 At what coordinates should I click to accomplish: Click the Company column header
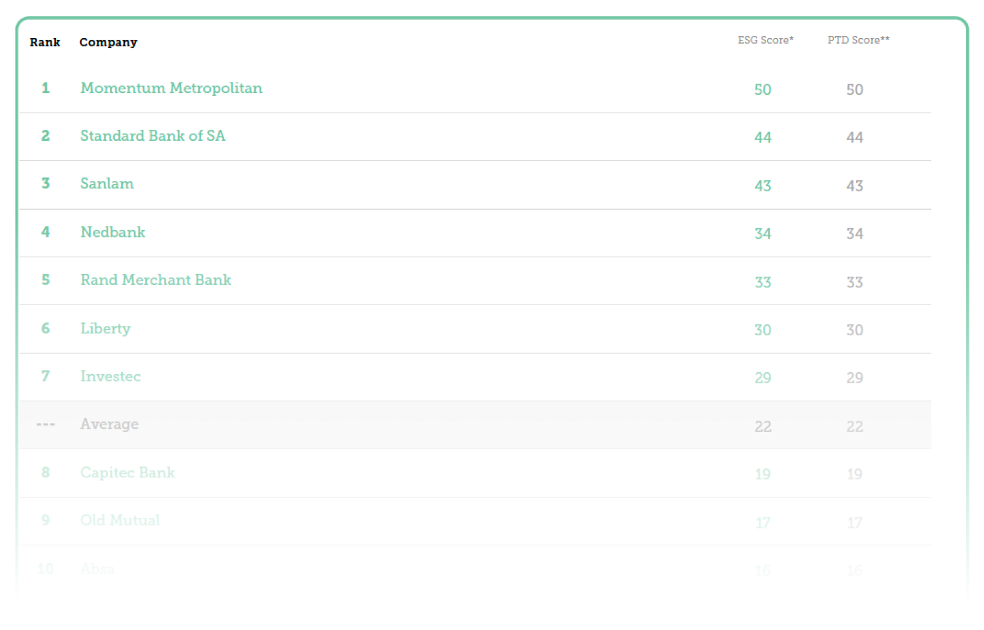(x=108, y=42)
